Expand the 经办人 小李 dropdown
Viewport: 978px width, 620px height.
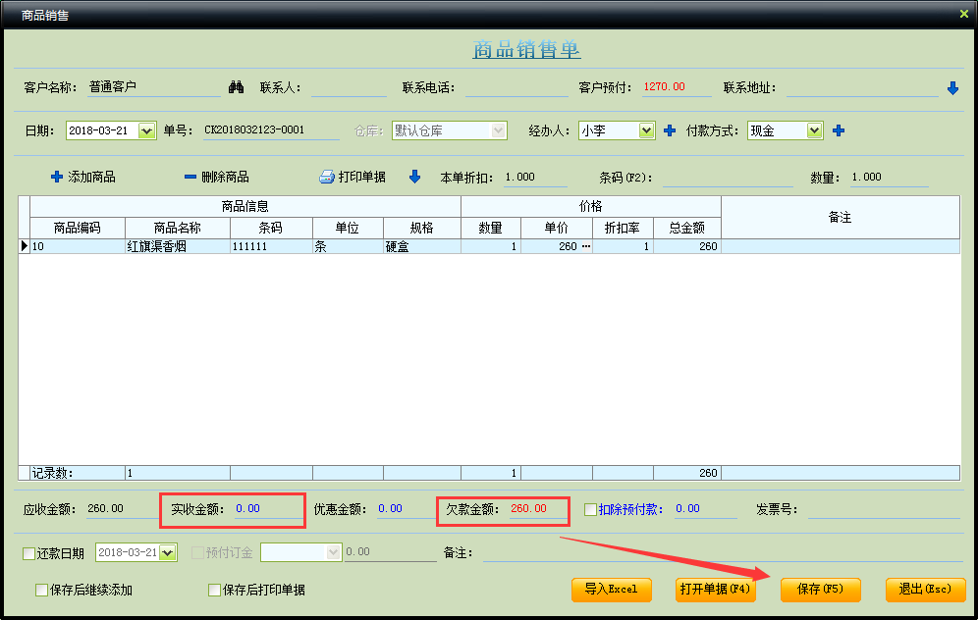coord(646,130)
